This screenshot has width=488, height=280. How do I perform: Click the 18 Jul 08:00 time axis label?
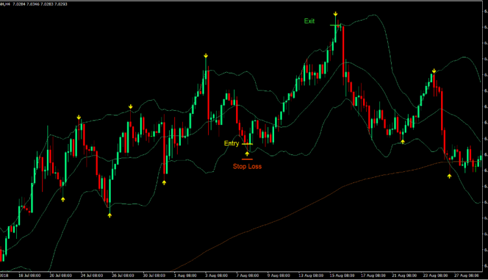[29, 275]
